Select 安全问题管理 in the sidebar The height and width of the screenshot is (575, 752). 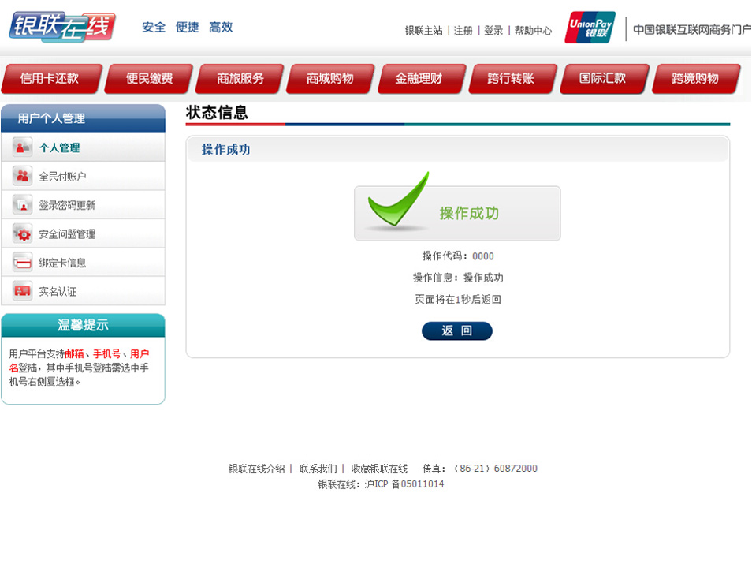83,233
